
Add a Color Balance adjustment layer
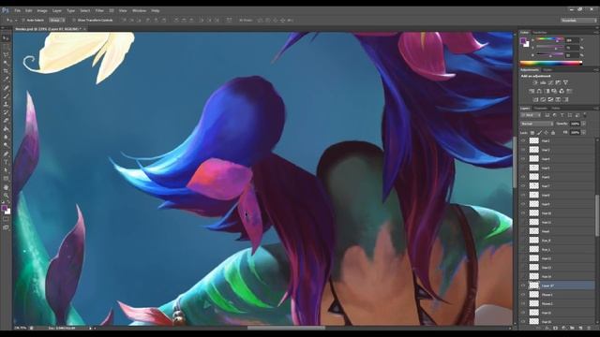539,92
